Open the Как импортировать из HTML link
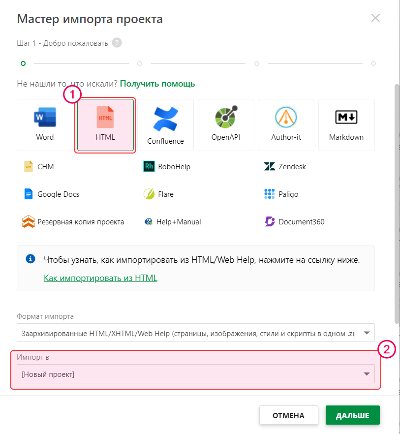Screen dimensions: 400x434 point(100,278)
